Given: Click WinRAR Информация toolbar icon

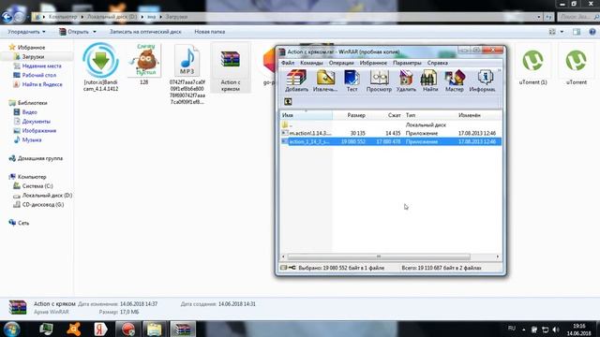Looking at the screenshot, I should (483, 81).
